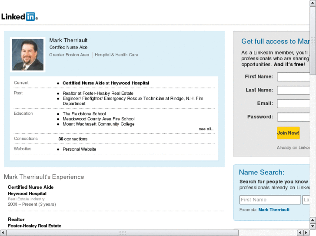Screen dimensions: 316x236
Task: Click the horizontal scrollbar thumb
Action: click(x=122, y=233)
